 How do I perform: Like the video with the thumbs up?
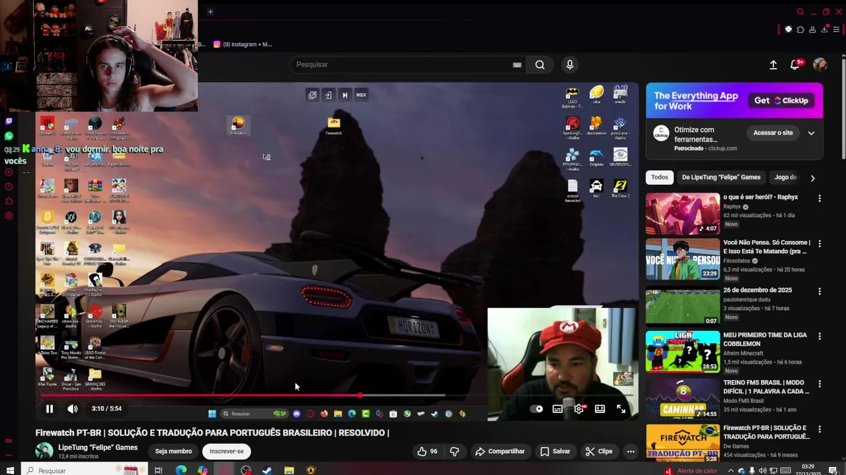pyautogui.click(x=427, y=451)
